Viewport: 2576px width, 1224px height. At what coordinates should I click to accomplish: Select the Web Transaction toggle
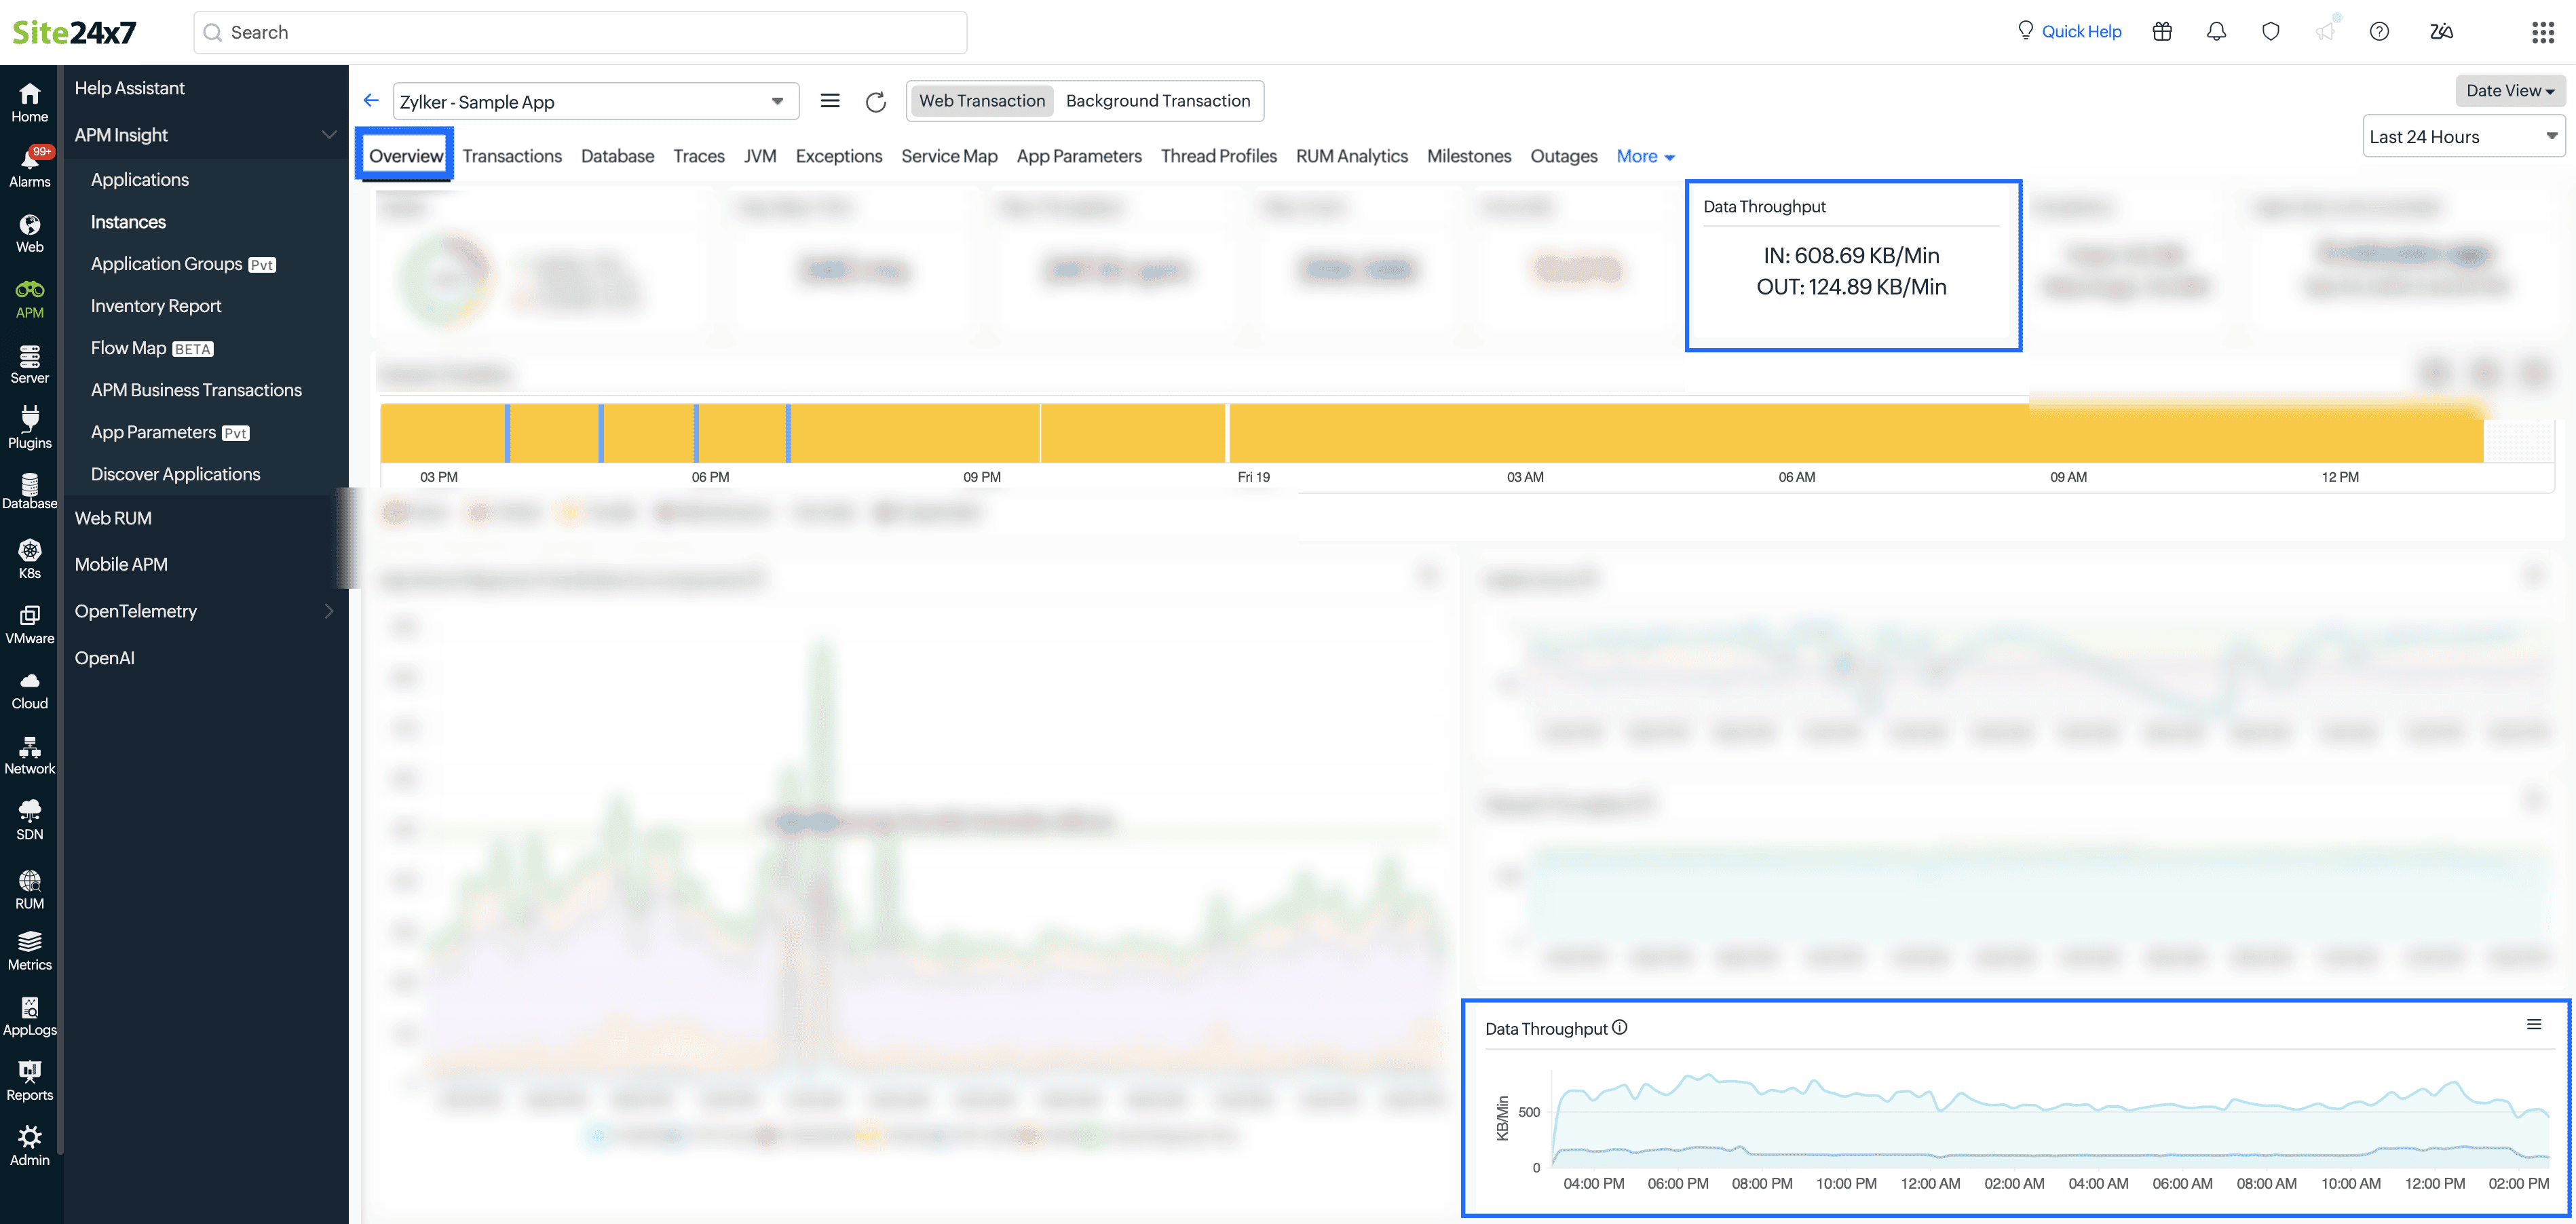click(x=981, y=100)
